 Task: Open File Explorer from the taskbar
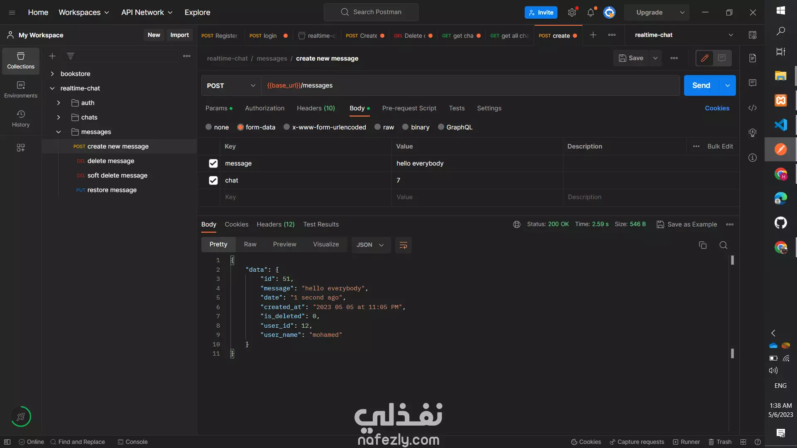[781, 76]
